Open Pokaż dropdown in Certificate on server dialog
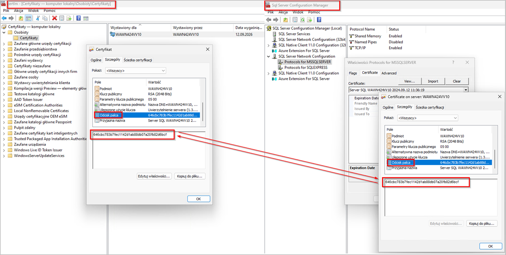 coord(455,118)
